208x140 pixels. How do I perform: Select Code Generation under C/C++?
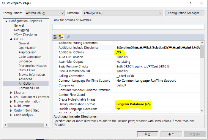pyautogui.click(x=30, y=57)
